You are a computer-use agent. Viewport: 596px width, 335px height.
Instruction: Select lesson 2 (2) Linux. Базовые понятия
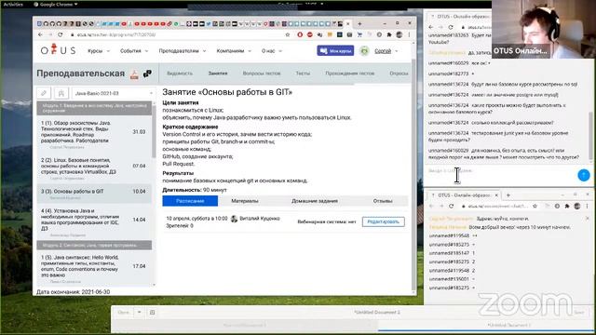pos(94,168)
